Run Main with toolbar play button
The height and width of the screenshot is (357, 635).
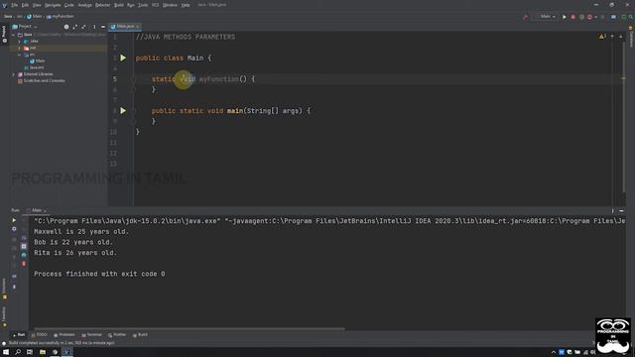coord(565,17)
